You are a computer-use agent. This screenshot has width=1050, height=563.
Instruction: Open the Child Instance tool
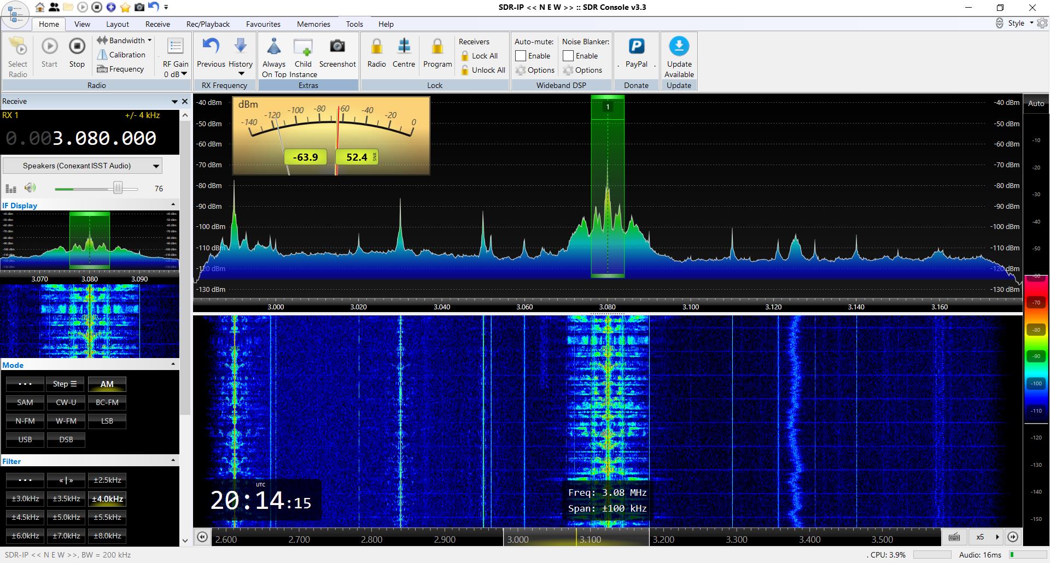pos(302,48)
